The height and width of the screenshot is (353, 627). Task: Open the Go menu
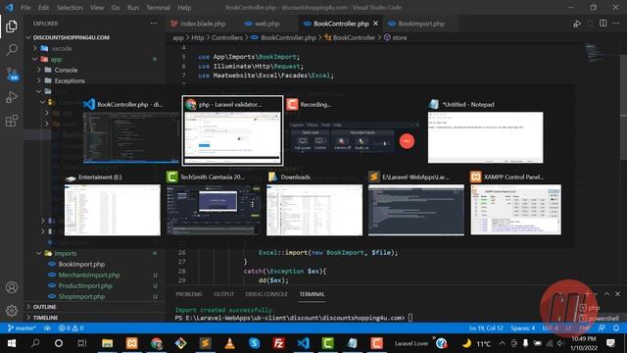(x=116, y=8)
